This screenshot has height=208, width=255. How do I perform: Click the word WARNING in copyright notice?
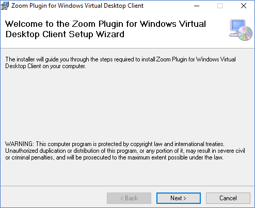click(20, 144)
